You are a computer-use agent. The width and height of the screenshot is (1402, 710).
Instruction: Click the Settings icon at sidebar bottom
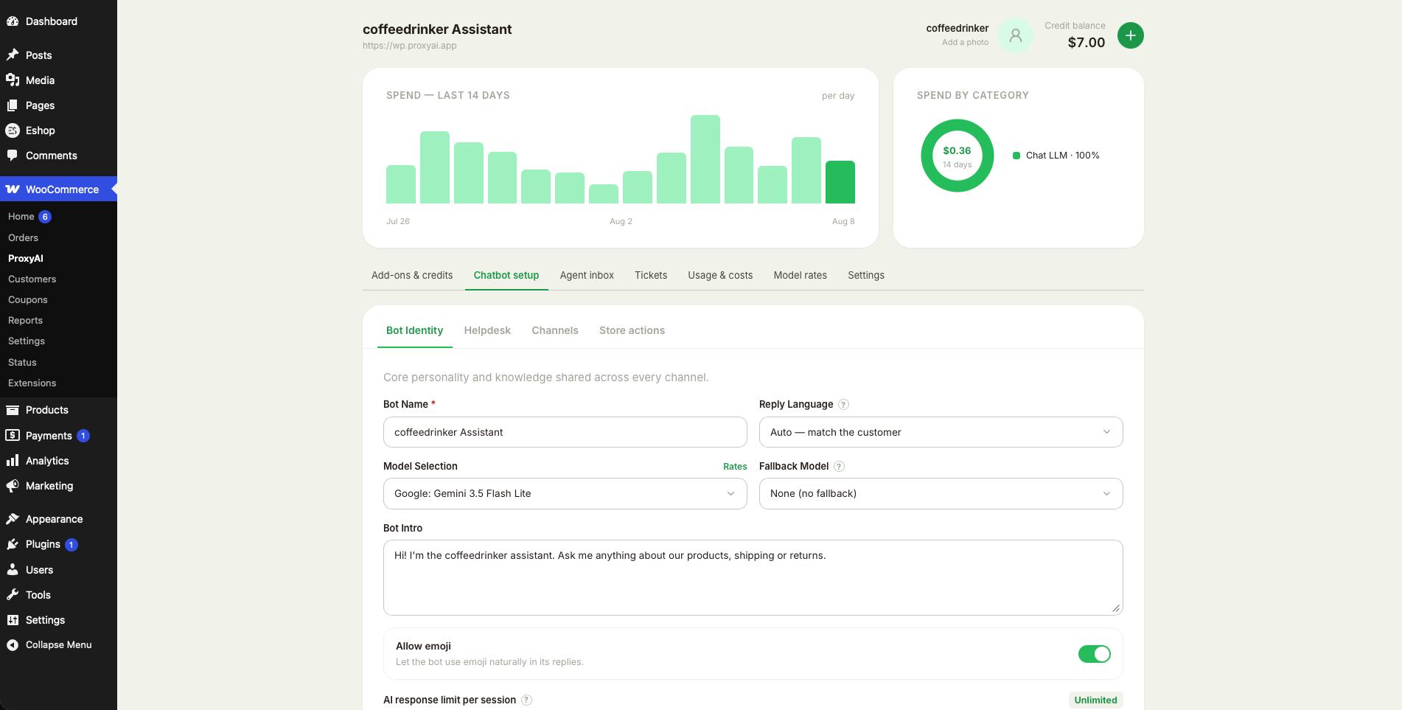point(13,620)
